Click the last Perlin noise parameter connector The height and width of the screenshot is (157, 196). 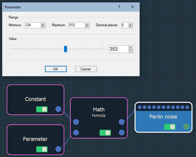(187, 107)
